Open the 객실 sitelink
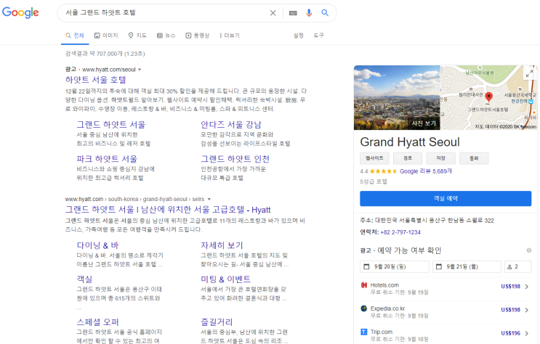This screenshot has height=344, width=540. (84, 279)
